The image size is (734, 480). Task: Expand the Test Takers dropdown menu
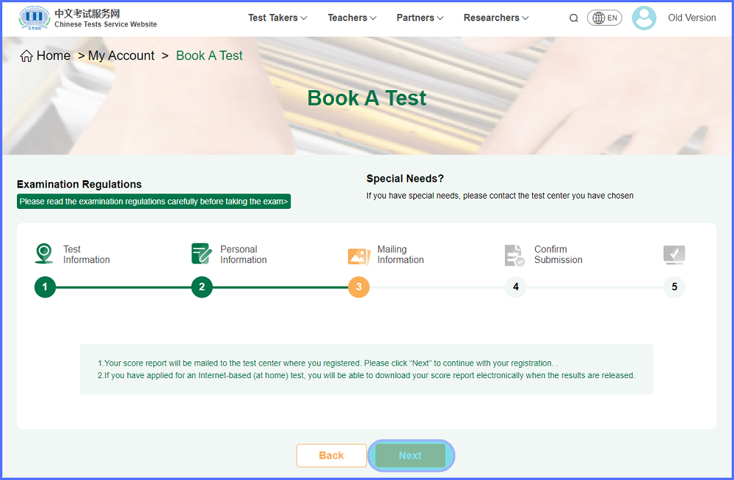tap(277, 18)
